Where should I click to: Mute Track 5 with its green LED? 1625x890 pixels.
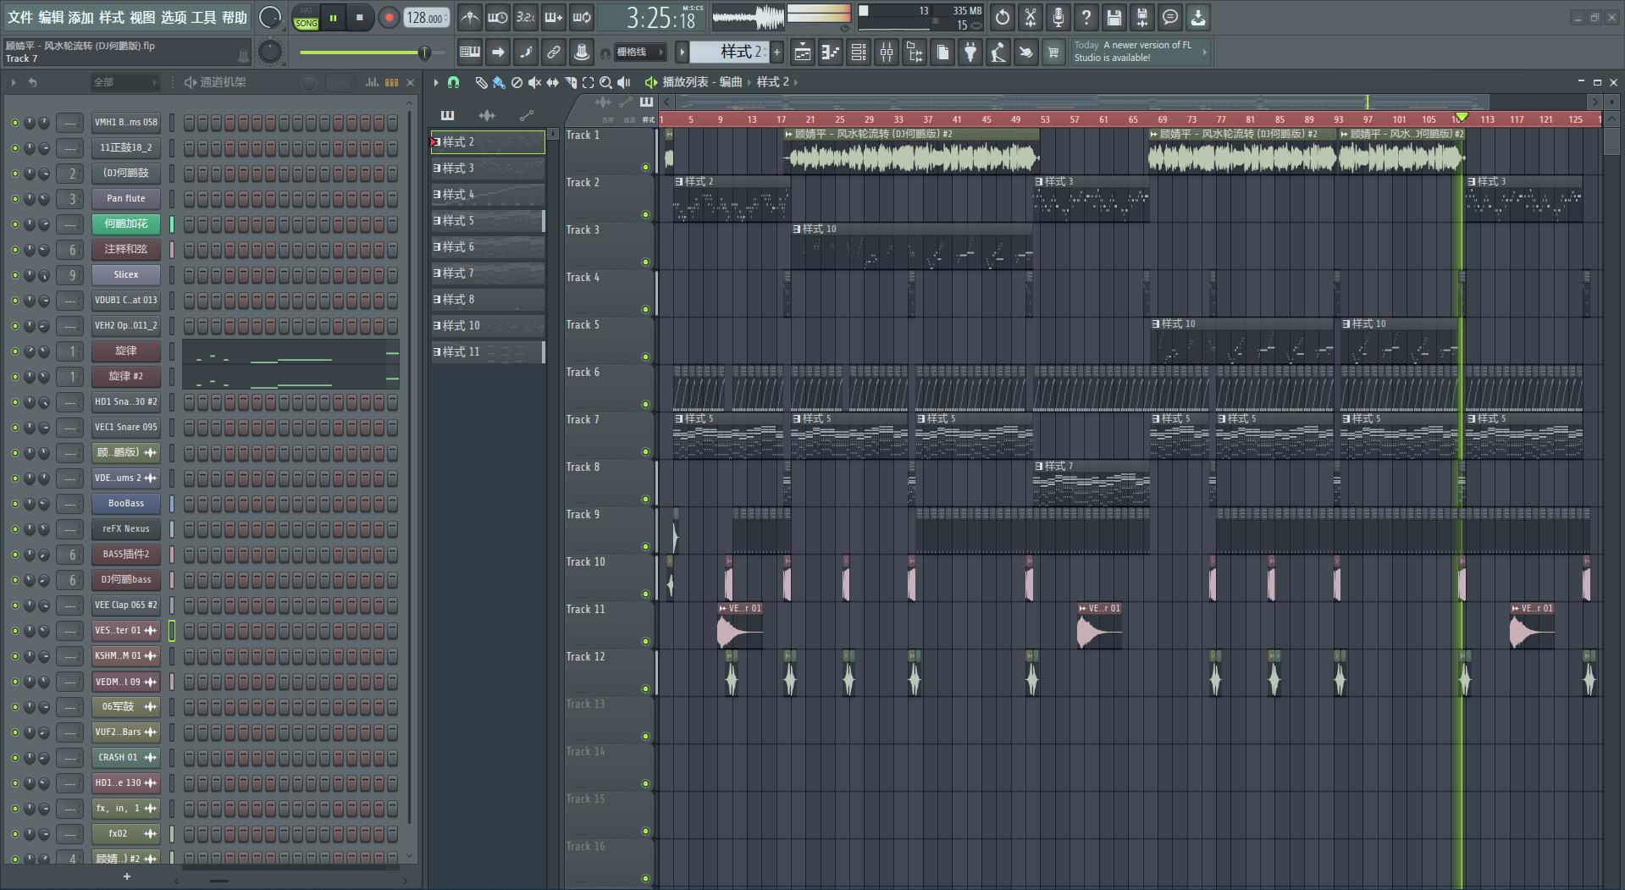point(645,357)
